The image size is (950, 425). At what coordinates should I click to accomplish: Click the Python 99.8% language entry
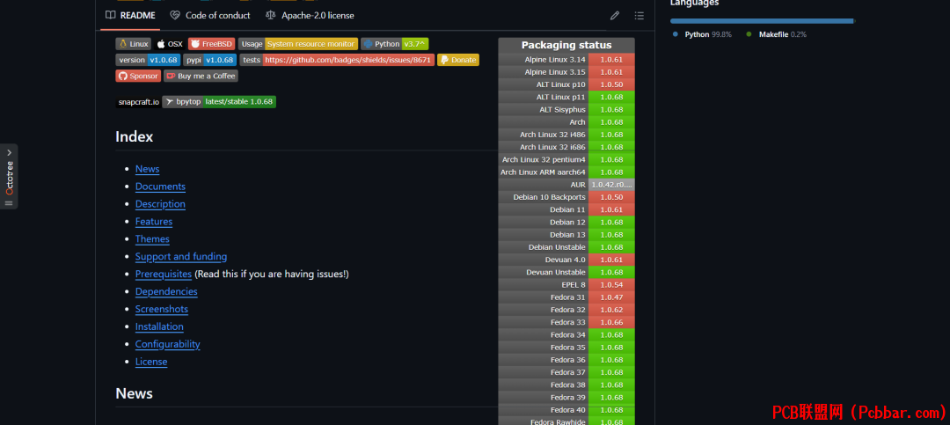pos(702,34)
